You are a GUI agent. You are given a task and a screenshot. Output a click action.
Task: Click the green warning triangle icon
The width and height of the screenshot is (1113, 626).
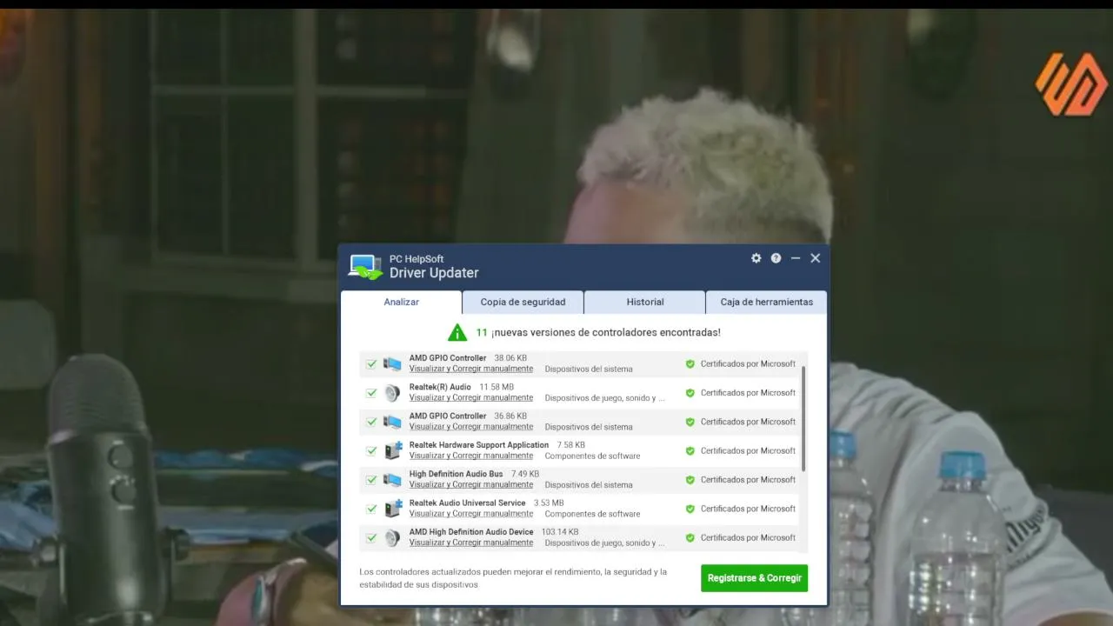pos(457,332)
